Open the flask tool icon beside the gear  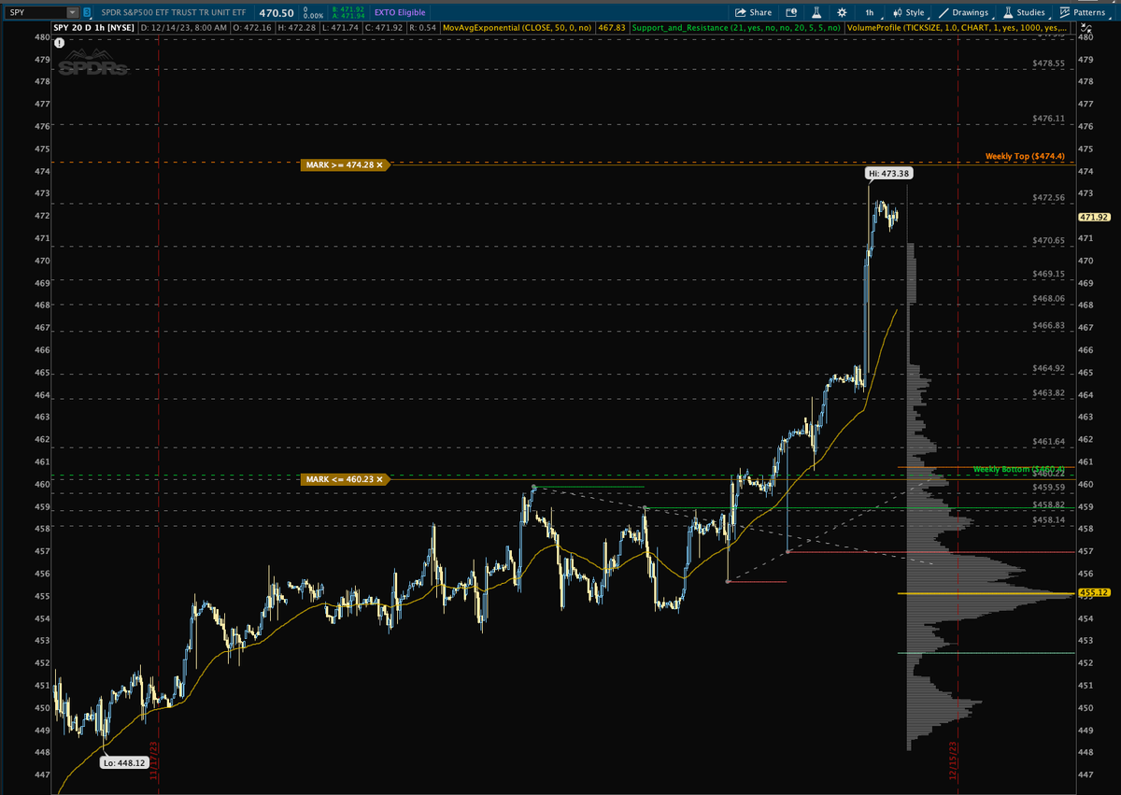[816, 12]
